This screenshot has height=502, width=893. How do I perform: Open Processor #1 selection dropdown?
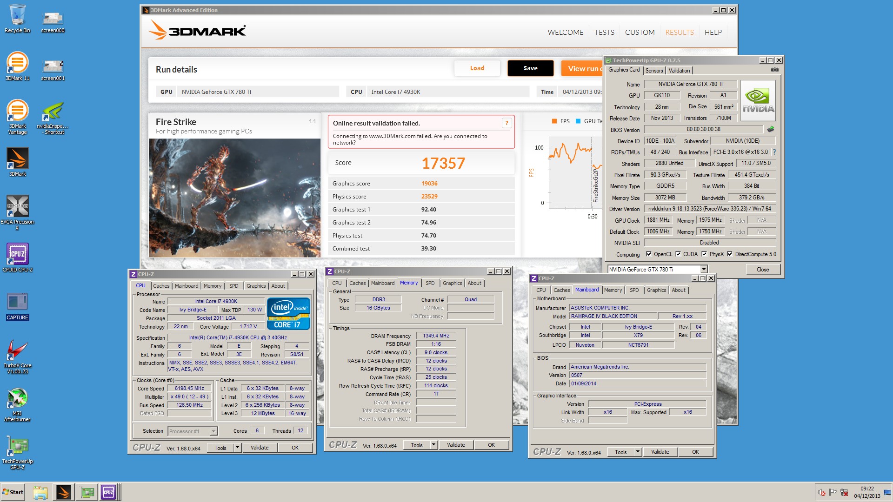[x=213, y=431]
